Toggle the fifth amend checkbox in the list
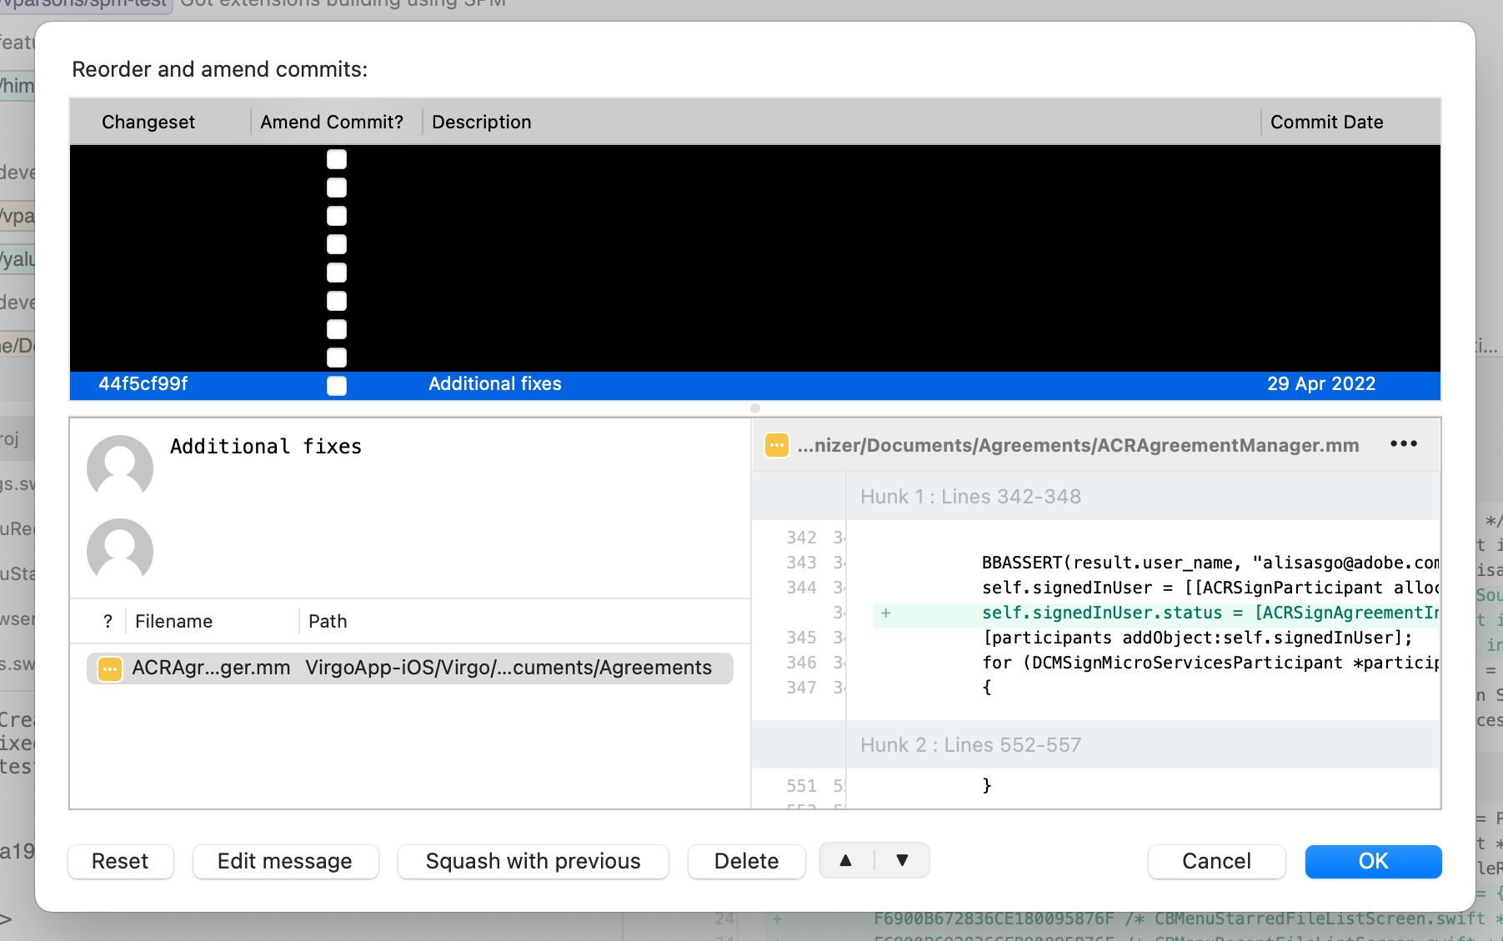This screenshot has width=1503, height=941. (337, 273)
